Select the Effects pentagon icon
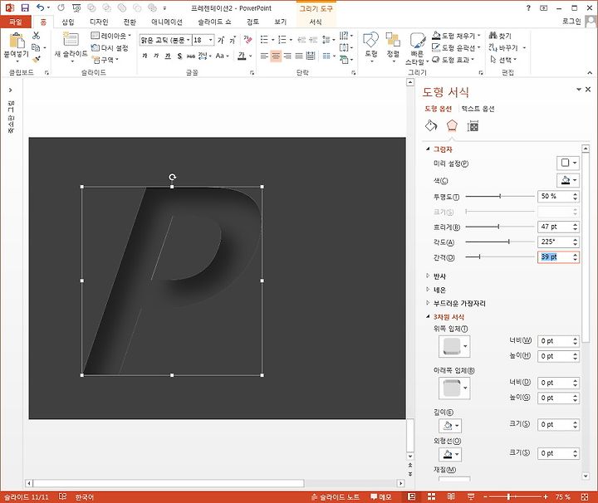The width and height of the screenshot is (598, 503). pyautogui.click(x=452, y=125)
